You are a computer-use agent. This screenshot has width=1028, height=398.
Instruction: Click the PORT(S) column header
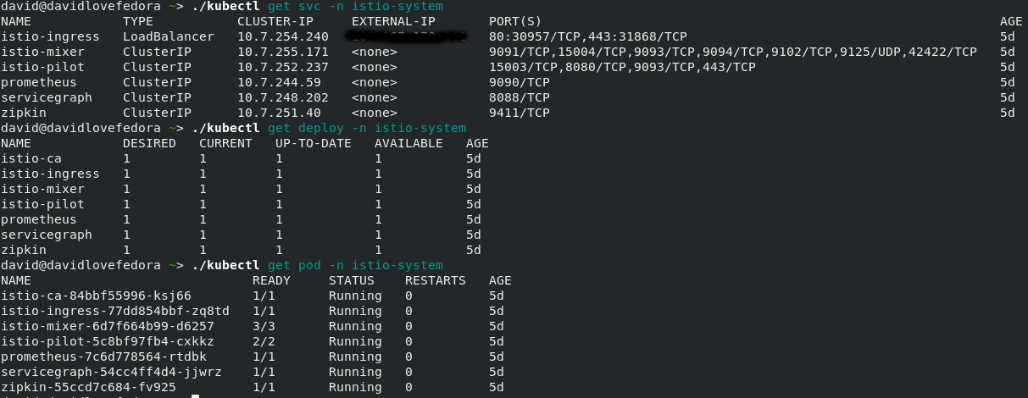515,21
